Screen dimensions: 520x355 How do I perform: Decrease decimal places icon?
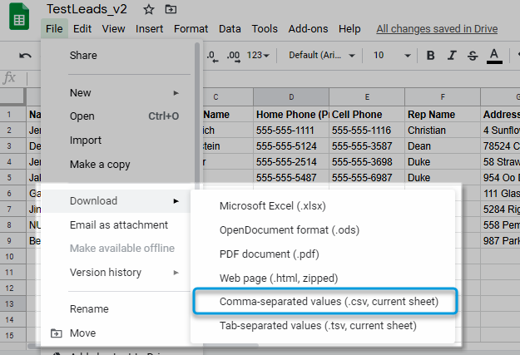[x=213, y=56]
